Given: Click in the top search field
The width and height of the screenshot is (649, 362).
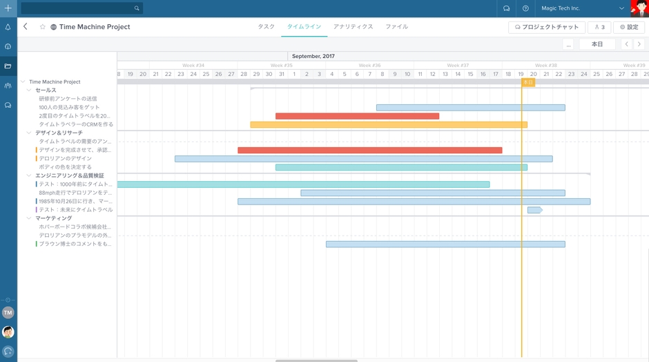Looking at the screenshot, I should point(77,8).
